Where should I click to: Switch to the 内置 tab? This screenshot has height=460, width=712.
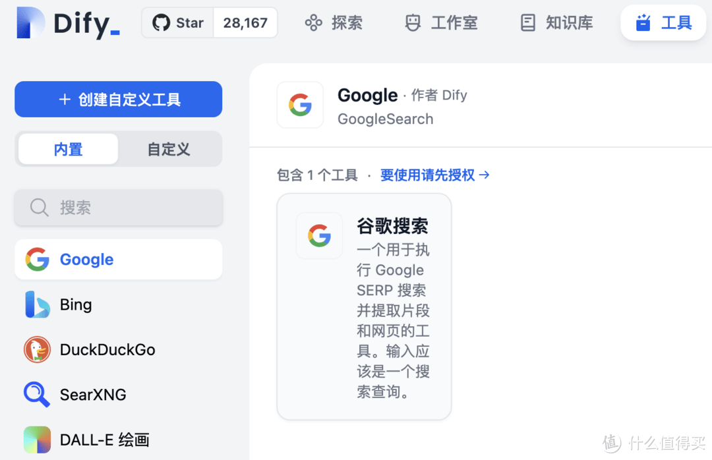[67, 149]
